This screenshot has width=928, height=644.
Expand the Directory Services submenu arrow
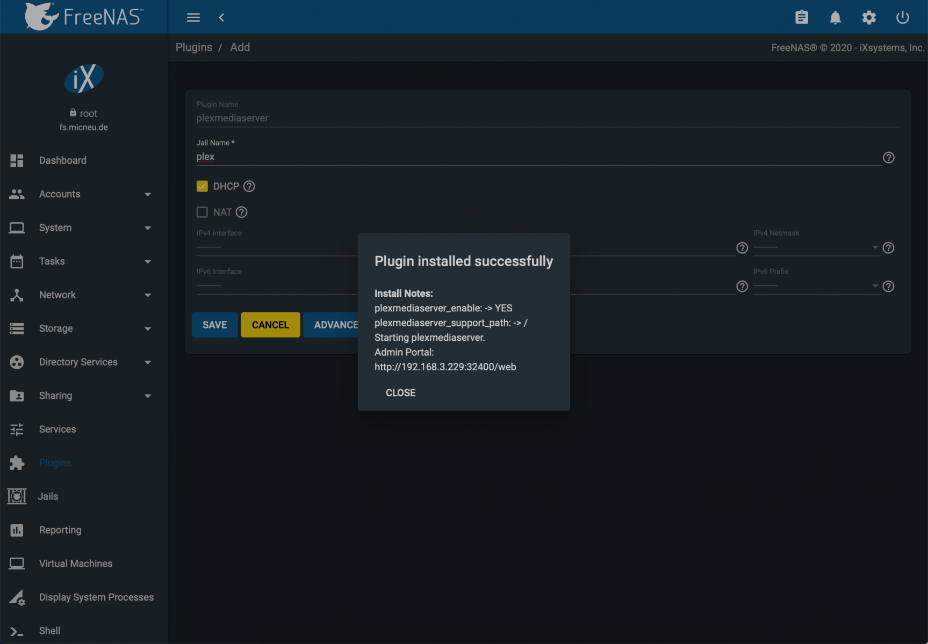coord(148,362)
